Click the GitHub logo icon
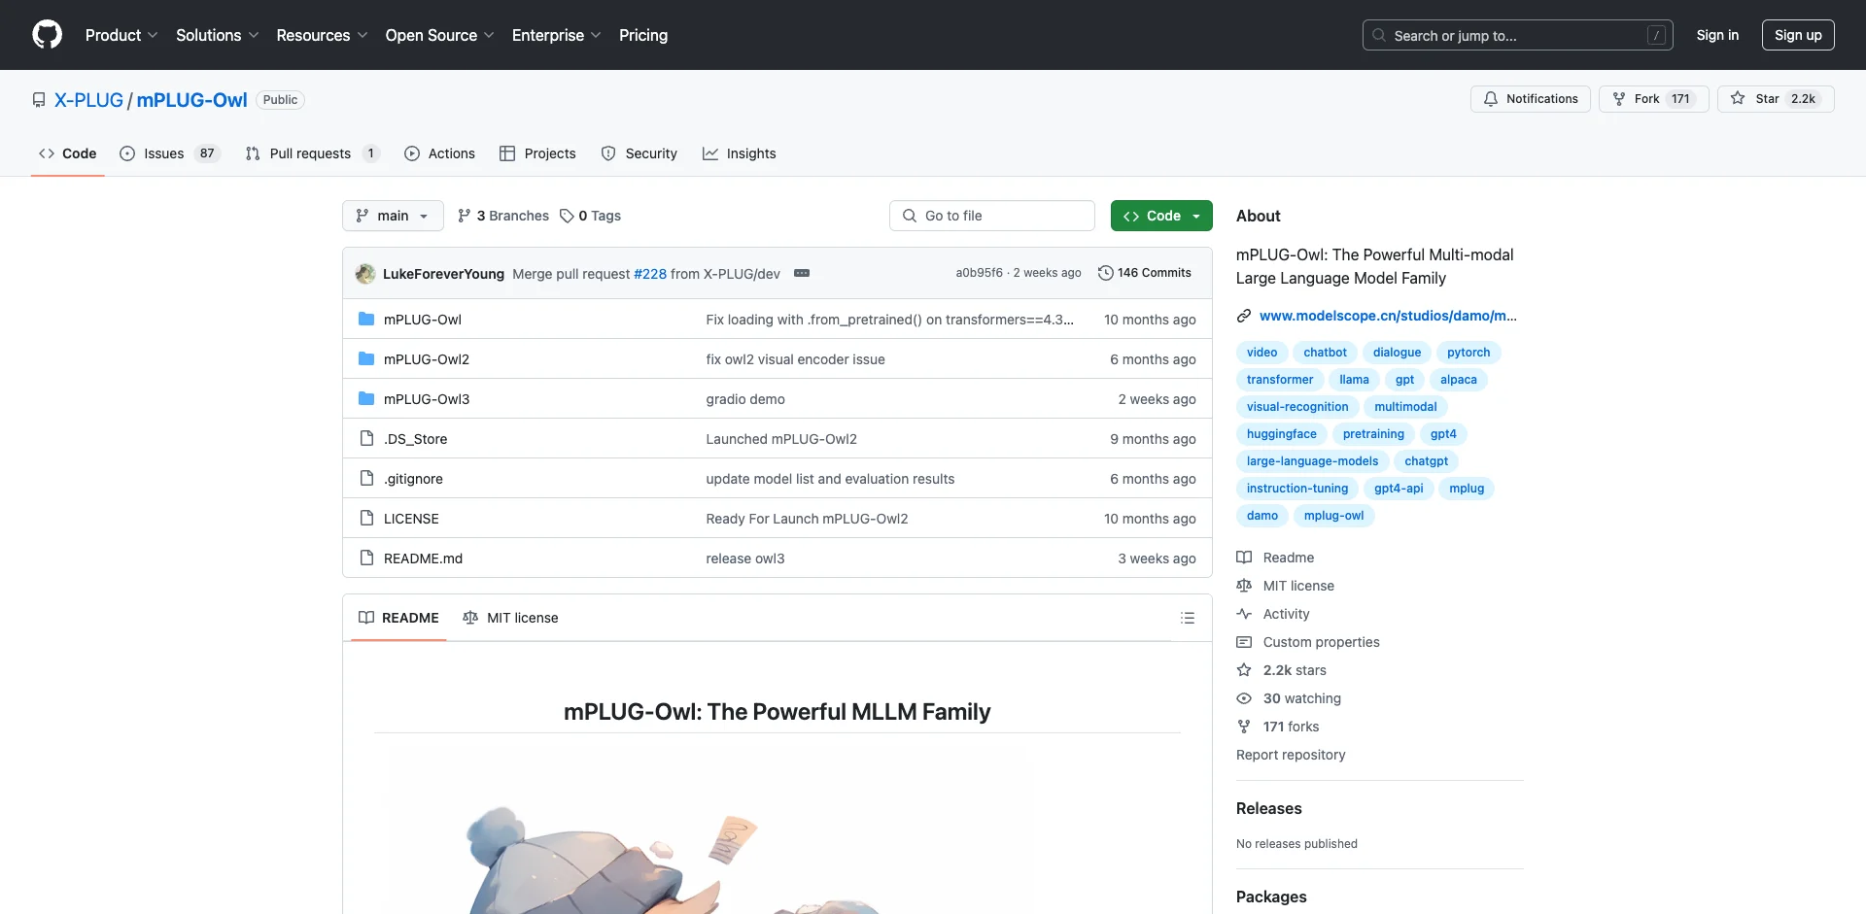 pos(47,35)
